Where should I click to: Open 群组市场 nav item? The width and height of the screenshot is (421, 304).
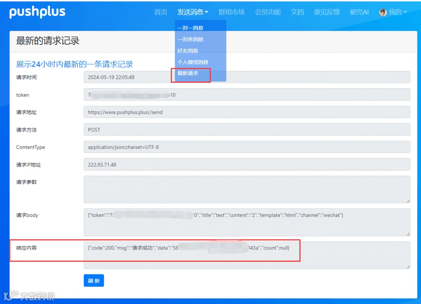click(232, 12)
